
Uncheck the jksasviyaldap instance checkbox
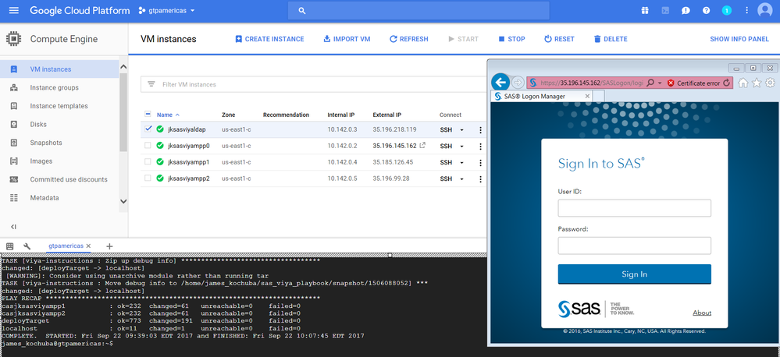click(148, 129)
